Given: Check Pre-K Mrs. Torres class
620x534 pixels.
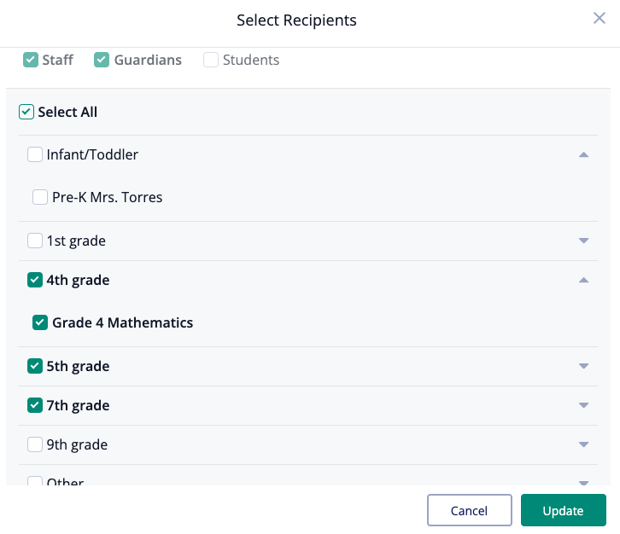Looking at the screenshot, I should coord(40,197).
